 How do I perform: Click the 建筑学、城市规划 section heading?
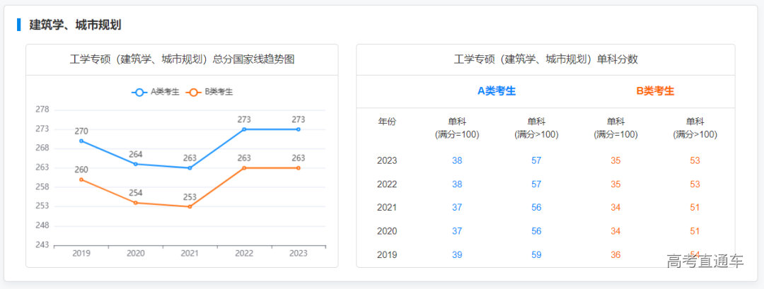tap(75, 25)
